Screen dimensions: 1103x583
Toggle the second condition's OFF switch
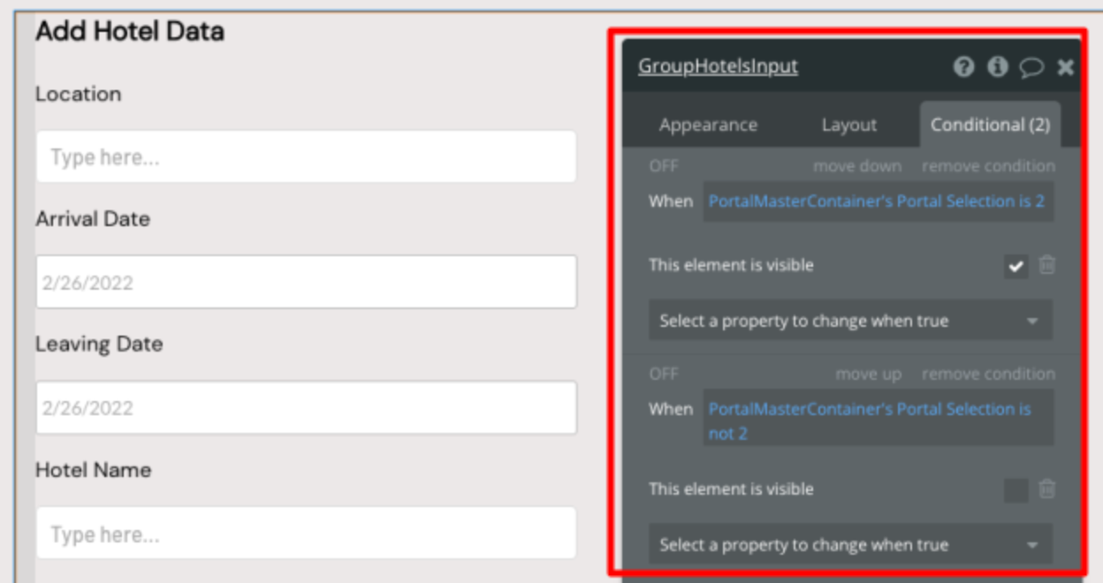(664, 374)
